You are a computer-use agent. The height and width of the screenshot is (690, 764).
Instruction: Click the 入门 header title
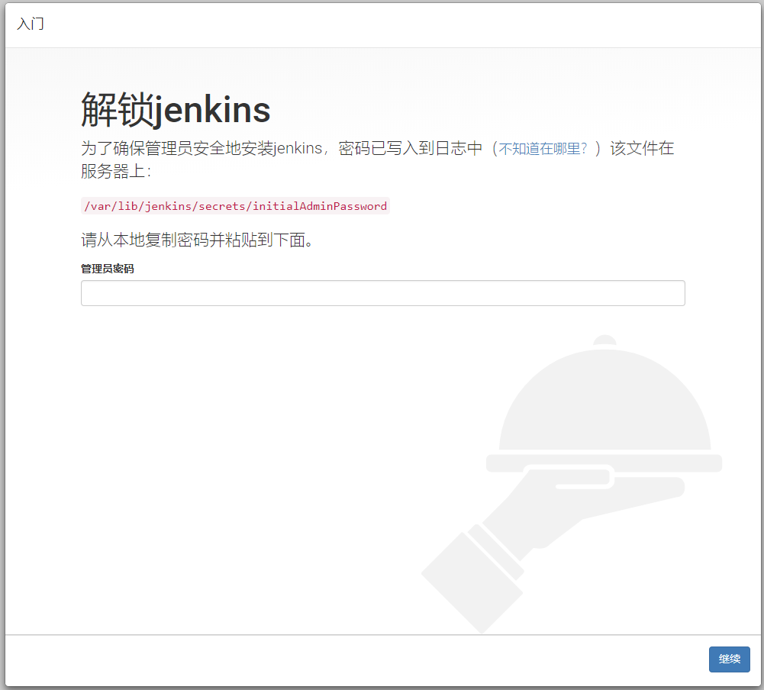point(31,24)
